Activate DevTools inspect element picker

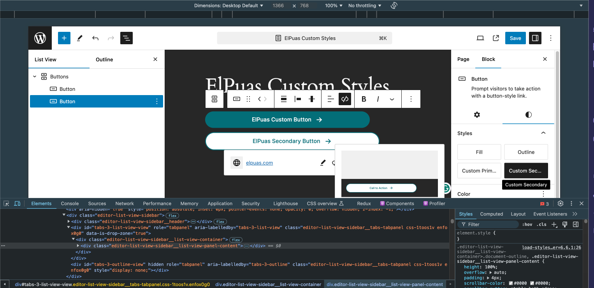click(6, 203)
